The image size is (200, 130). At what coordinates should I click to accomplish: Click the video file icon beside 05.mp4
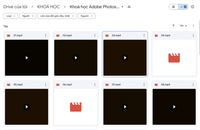(8, 85)
